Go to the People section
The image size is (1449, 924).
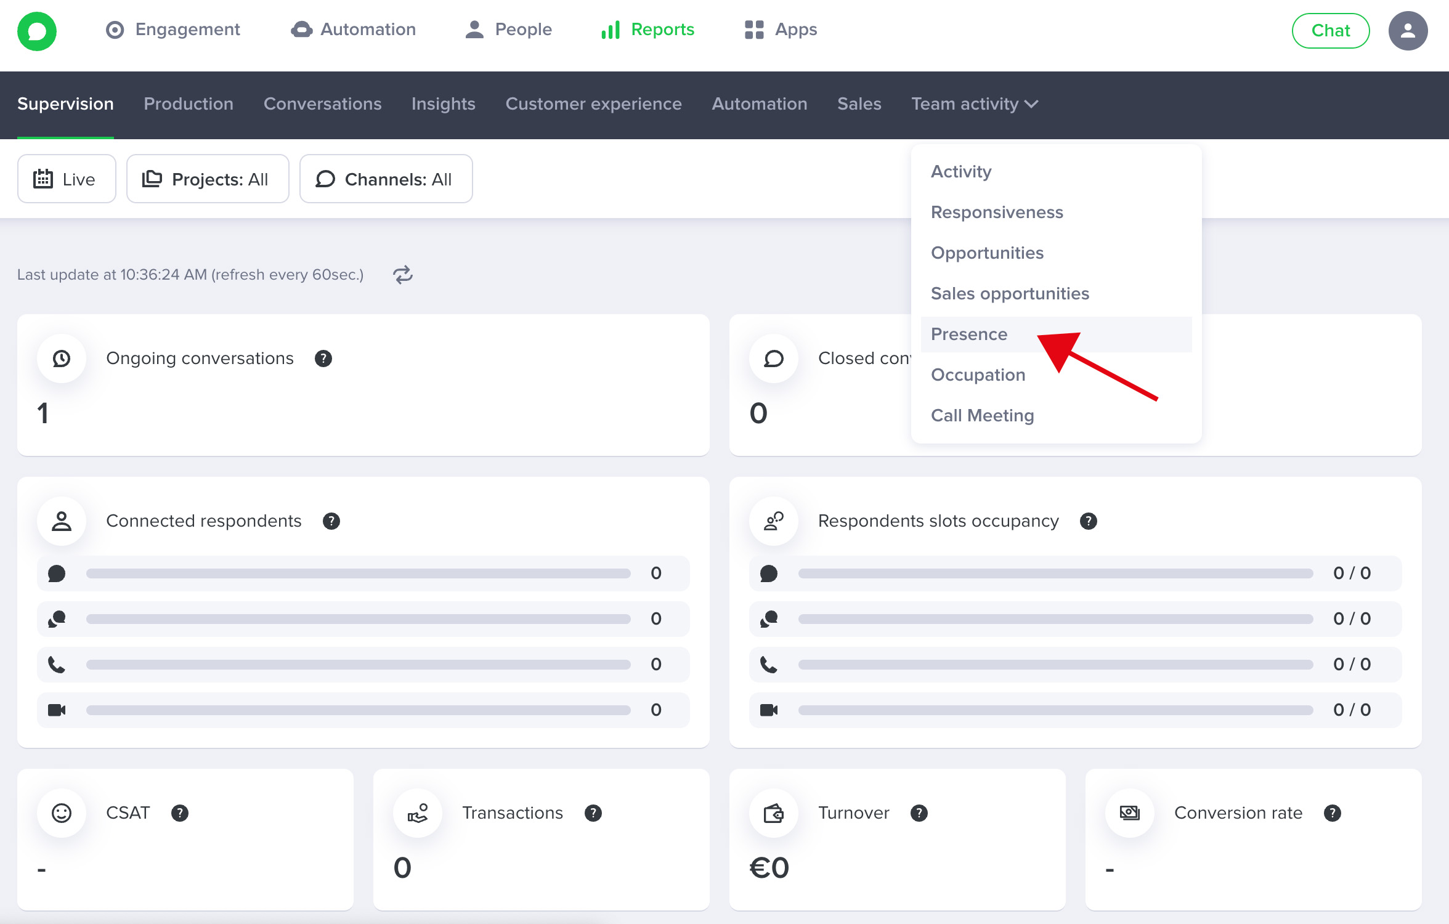point(508,30)
